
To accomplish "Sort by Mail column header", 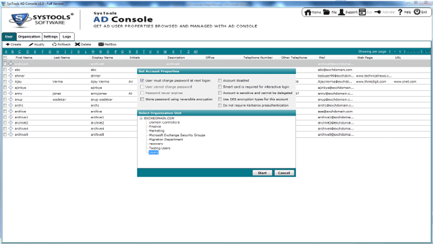I will [x=322, y=58].
